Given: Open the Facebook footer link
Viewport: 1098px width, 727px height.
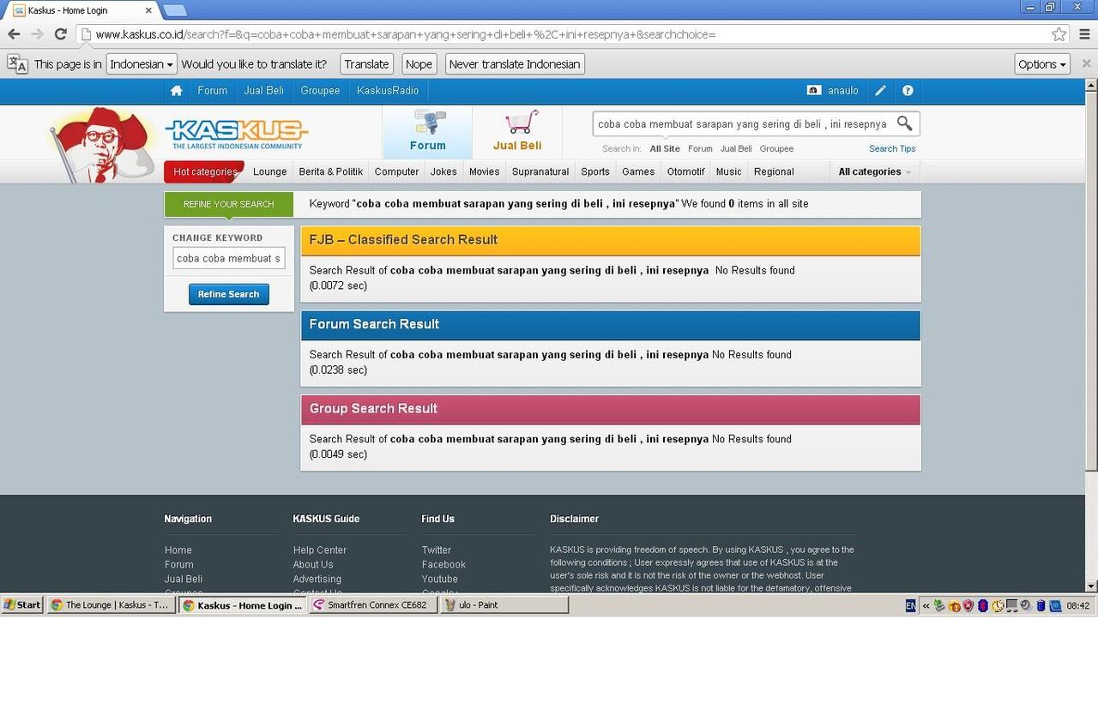Looking at the screenshot, I should point(443,565).
